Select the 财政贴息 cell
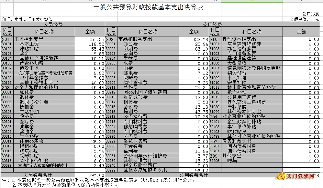This screenshot has height=188, width=323. tap(252, 131)
